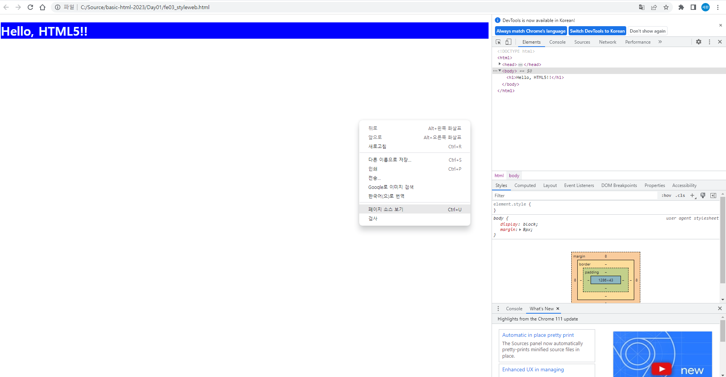The image size is (726, 377).
Task: Open the Sources tab
Action: point(582,42)
